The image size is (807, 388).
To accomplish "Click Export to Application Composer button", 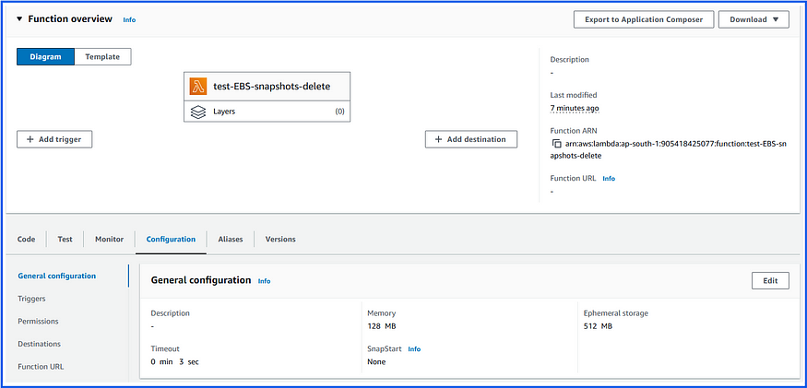I will (x=644, y=19).
